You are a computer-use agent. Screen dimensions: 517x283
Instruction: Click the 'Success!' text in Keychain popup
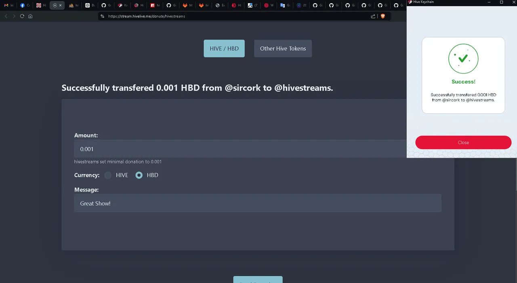[463, 81]
